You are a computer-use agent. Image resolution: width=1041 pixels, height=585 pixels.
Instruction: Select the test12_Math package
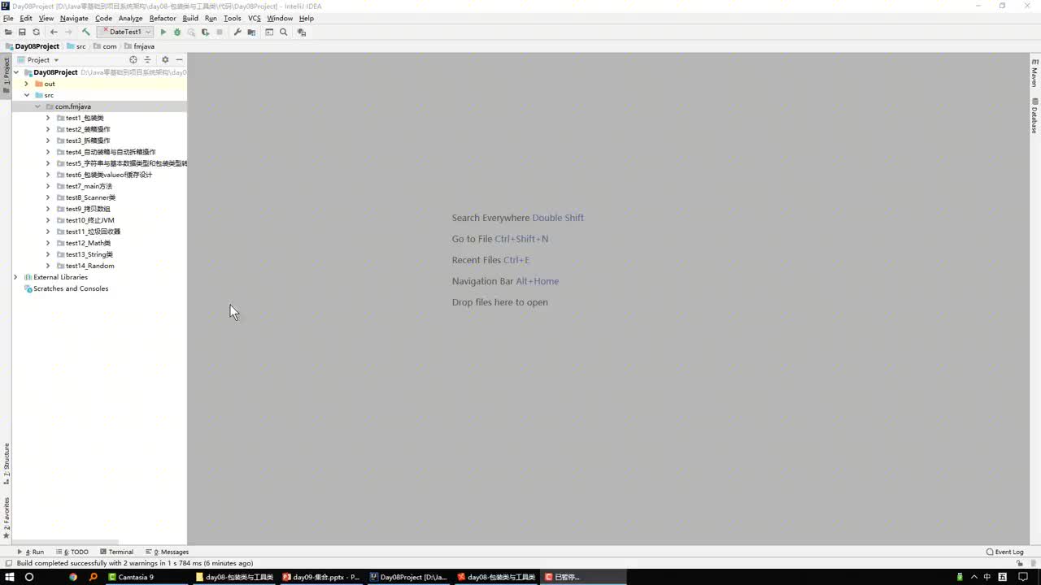[88, 243]
